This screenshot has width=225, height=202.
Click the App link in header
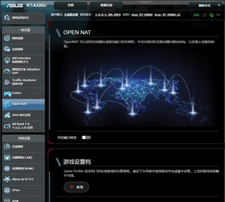pos(196,15)
